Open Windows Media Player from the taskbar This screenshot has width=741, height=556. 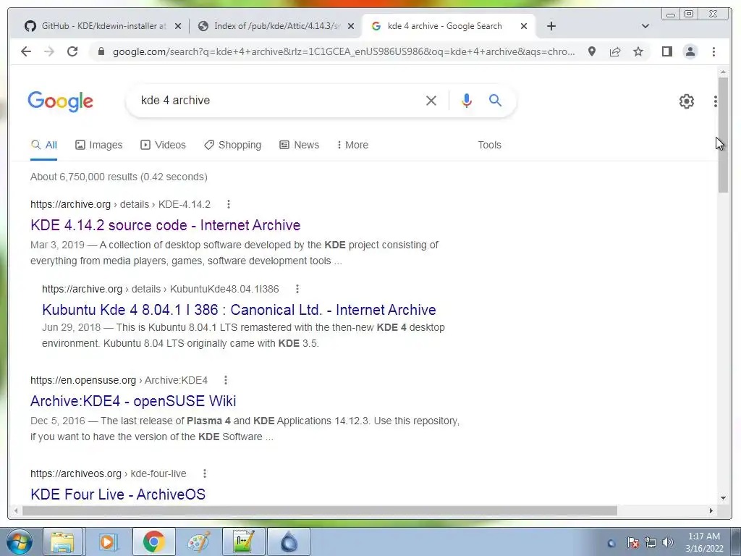[x=108, y=542]
